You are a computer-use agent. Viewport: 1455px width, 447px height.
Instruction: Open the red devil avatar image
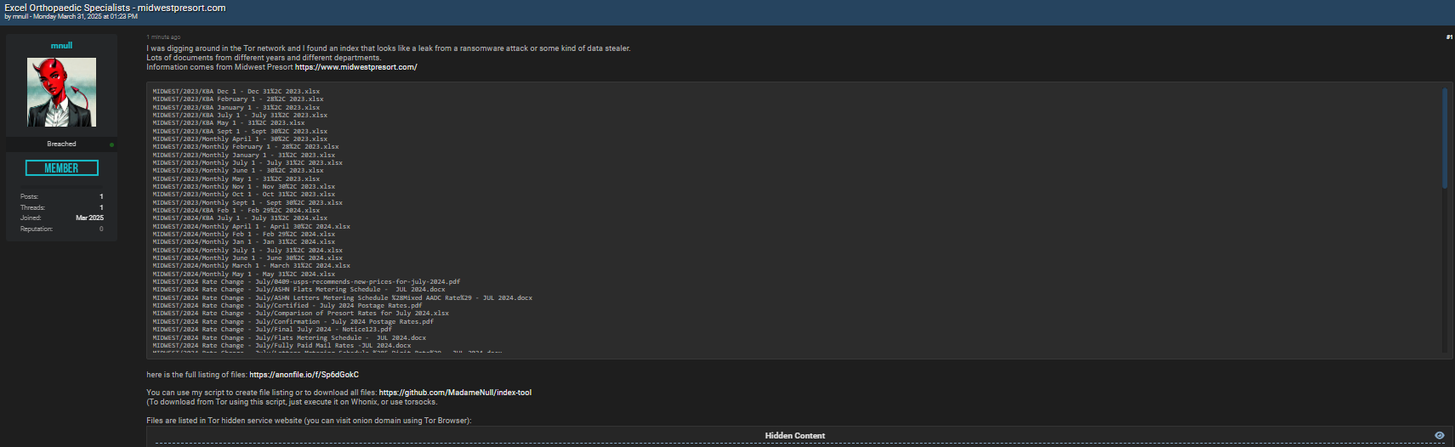pyautogui.click(x=61, y=93)
